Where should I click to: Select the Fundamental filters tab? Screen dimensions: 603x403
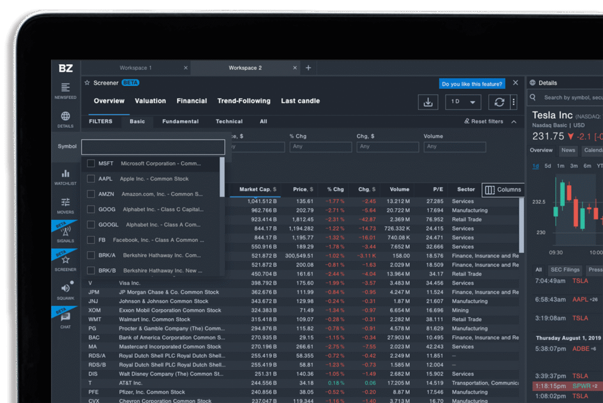click(x=180, y=122)
